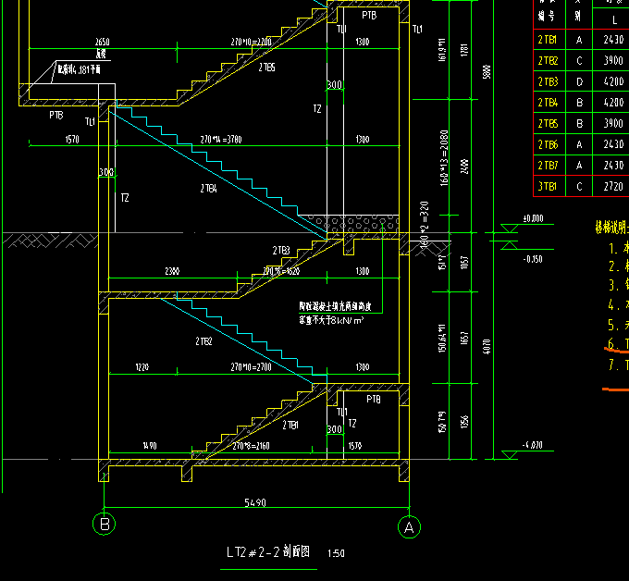The height and width of the screenshot is (581, 629).
Task: Select the 8kN/m³ density note text
Action: pos(331,320)
